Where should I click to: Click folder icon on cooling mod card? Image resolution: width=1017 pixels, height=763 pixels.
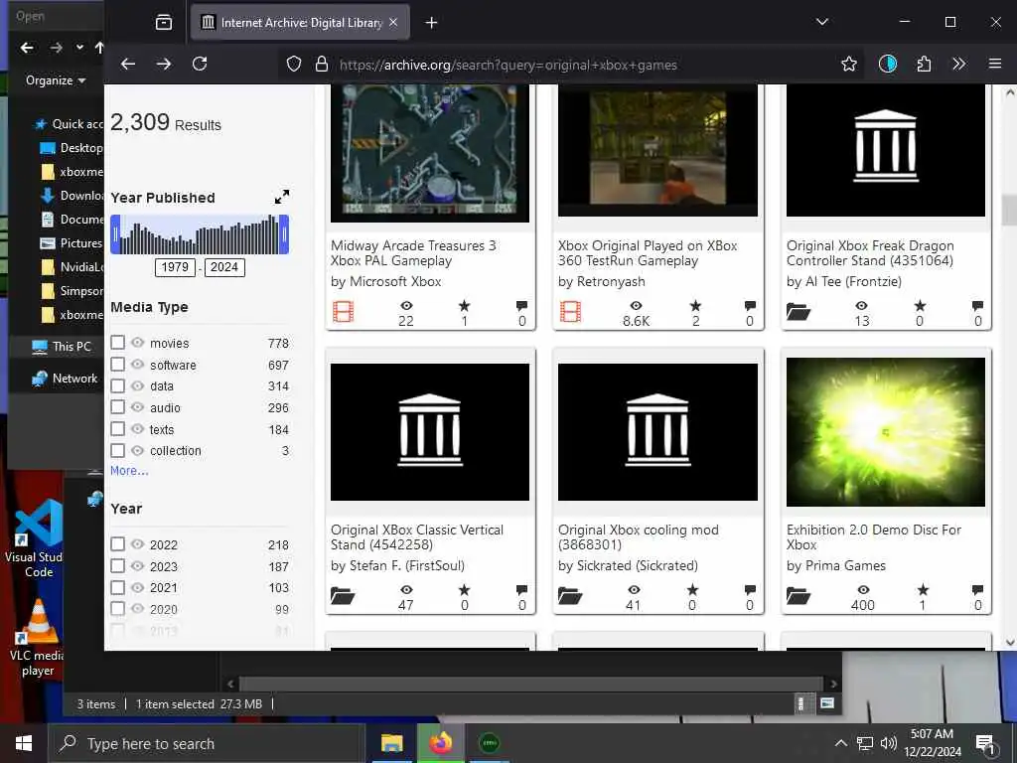(x=570, y=596)
